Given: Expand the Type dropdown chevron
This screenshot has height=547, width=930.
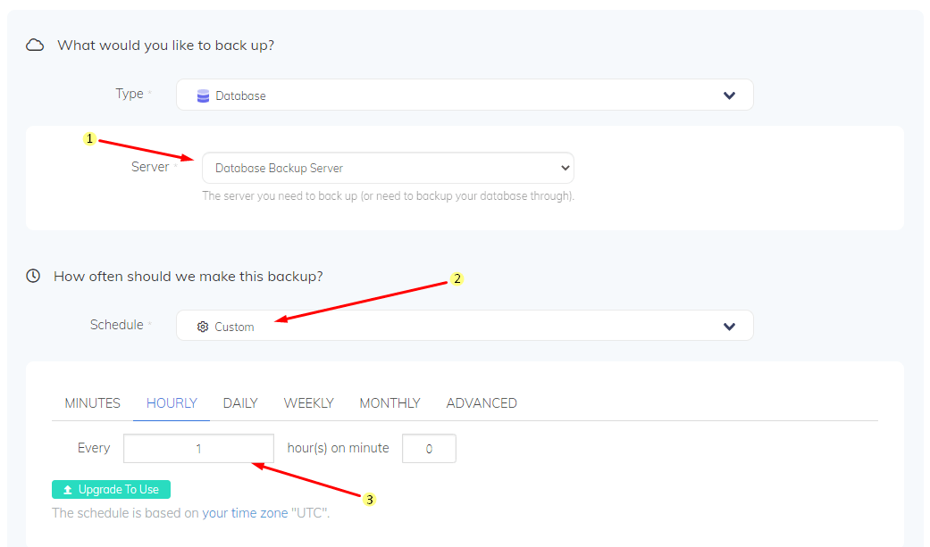Looking at the screenshot, I should pyautogui.click(x=729, y=95).
